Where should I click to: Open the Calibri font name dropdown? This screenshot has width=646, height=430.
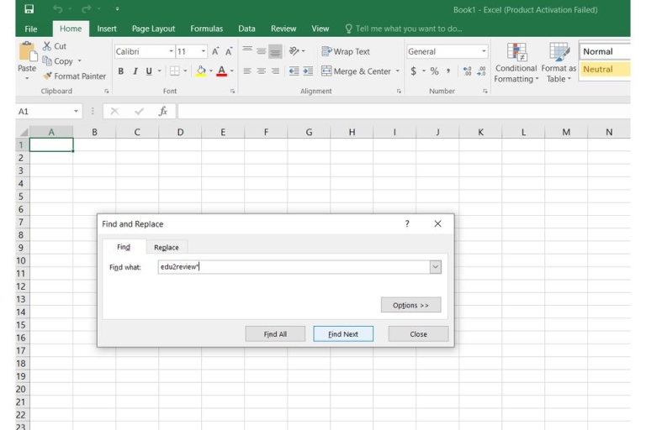pos(172,51)
